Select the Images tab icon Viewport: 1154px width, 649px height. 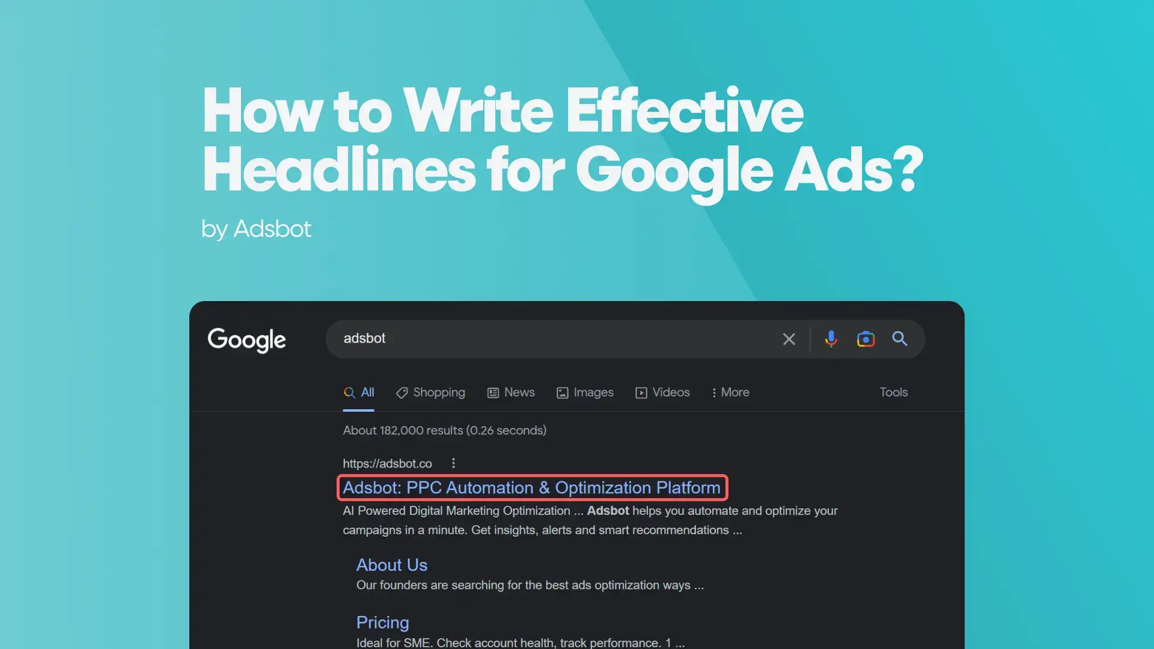tap(562, 392)
